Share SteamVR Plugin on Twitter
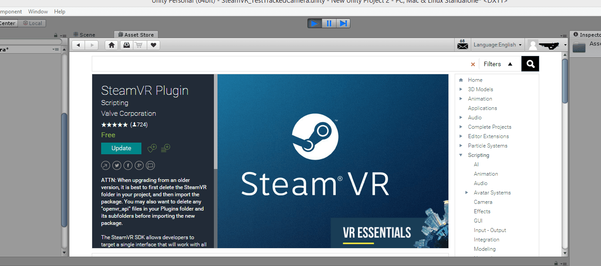Image resolution: width=601 pixels, height=266 pixels. click(117, 165)
